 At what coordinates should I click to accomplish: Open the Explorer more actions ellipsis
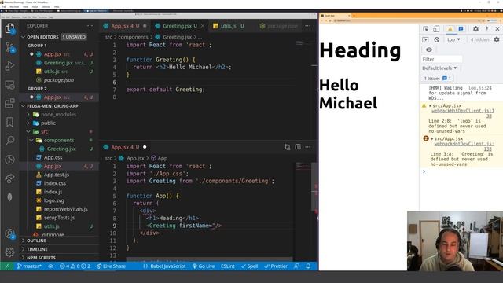click(90, 26)
